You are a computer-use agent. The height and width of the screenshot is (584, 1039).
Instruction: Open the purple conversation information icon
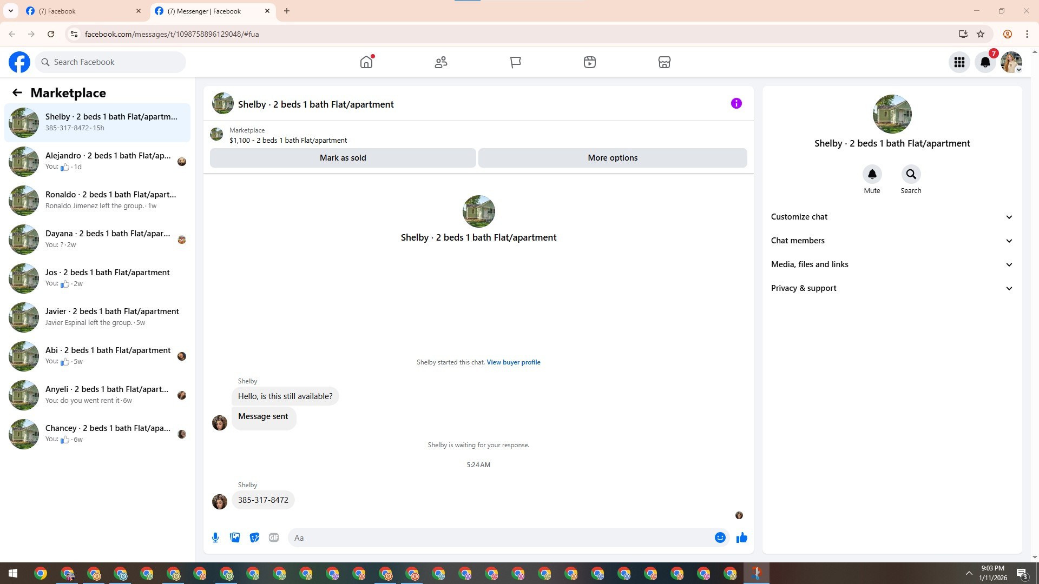tap(736, 103)
